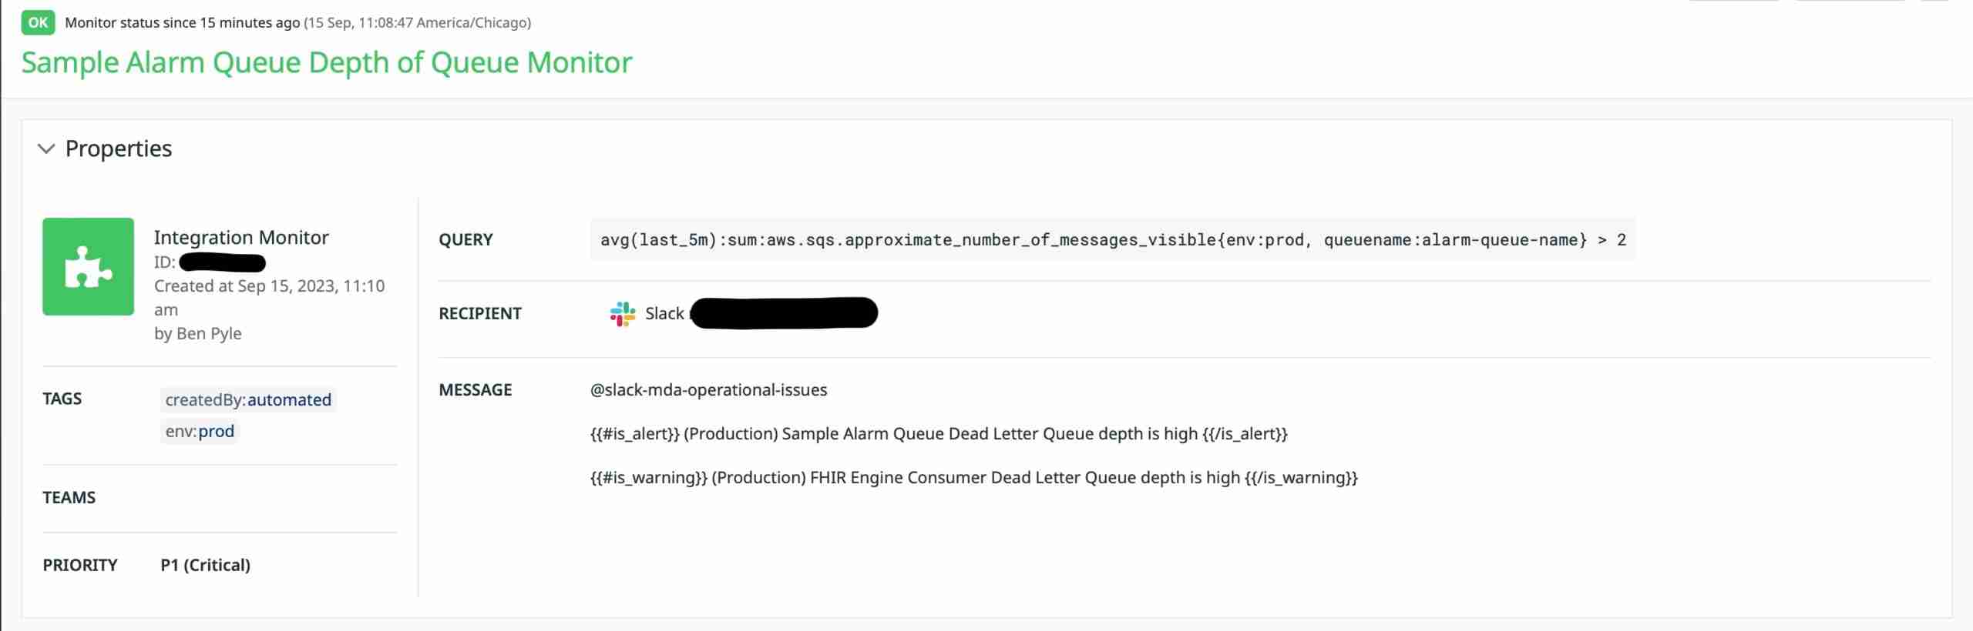This screenshot has height=631, width=1973.
Task: Click the Created at Sep 15 date text
Action: [x=269, y=286]
